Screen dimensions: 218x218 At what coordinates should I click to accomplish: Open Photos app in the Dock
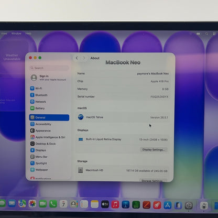(32, 204)
